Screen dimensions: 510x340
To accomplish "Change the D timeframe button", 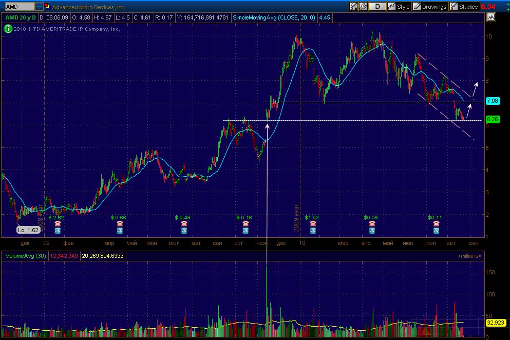I will 377,7.
